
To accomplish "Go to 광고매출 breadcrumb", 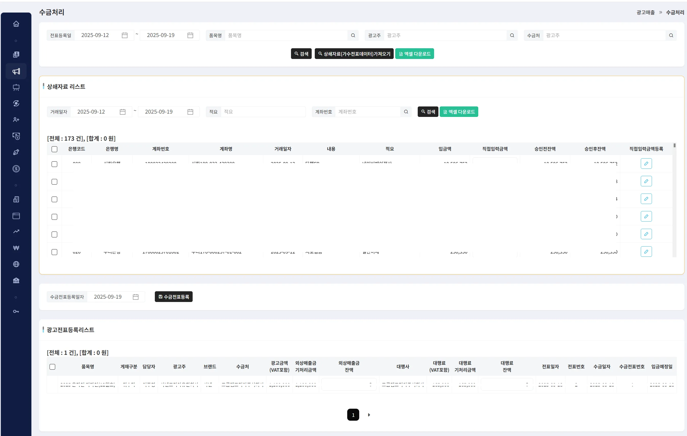I will 646,12.
